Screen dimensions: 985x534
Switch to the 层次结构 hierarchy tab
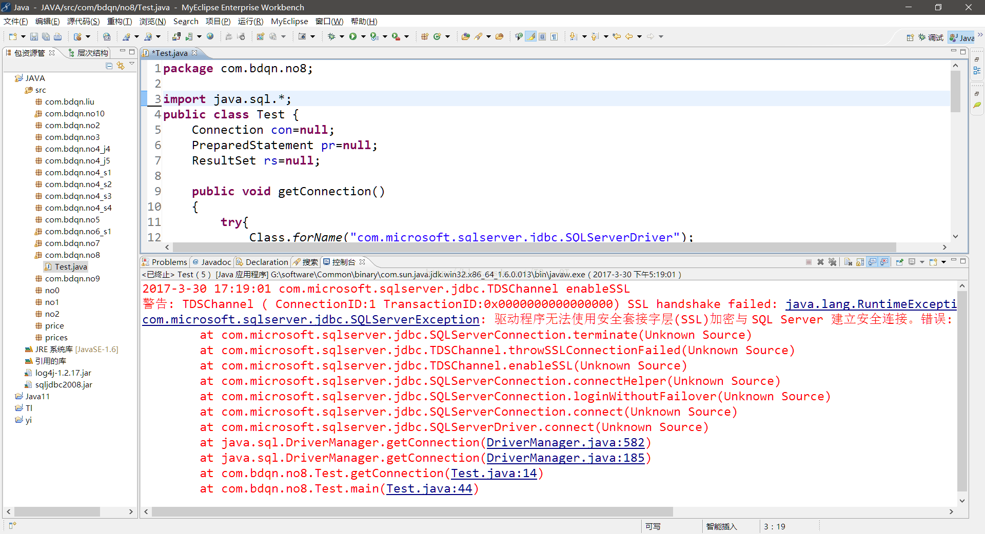point(88,53)
